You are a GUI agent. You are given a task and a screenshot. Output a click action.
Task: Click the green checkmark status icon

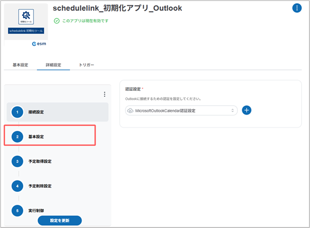(x=57, y=21)
